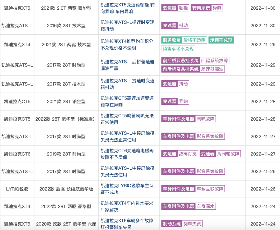Select the 承诺不兑现 tag
Viewport: 280px width, 230px height.
[x=221, y=40]
